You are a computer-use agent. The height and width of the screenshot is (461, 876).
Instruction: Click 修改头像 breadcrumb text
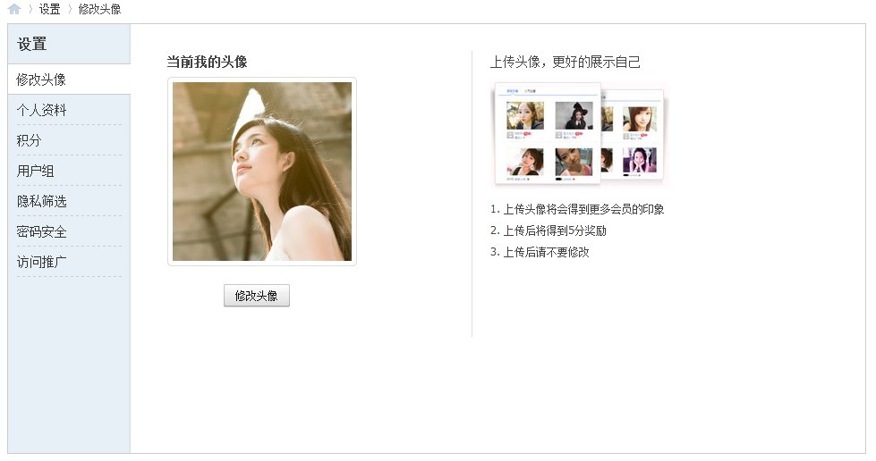(99, 9)
